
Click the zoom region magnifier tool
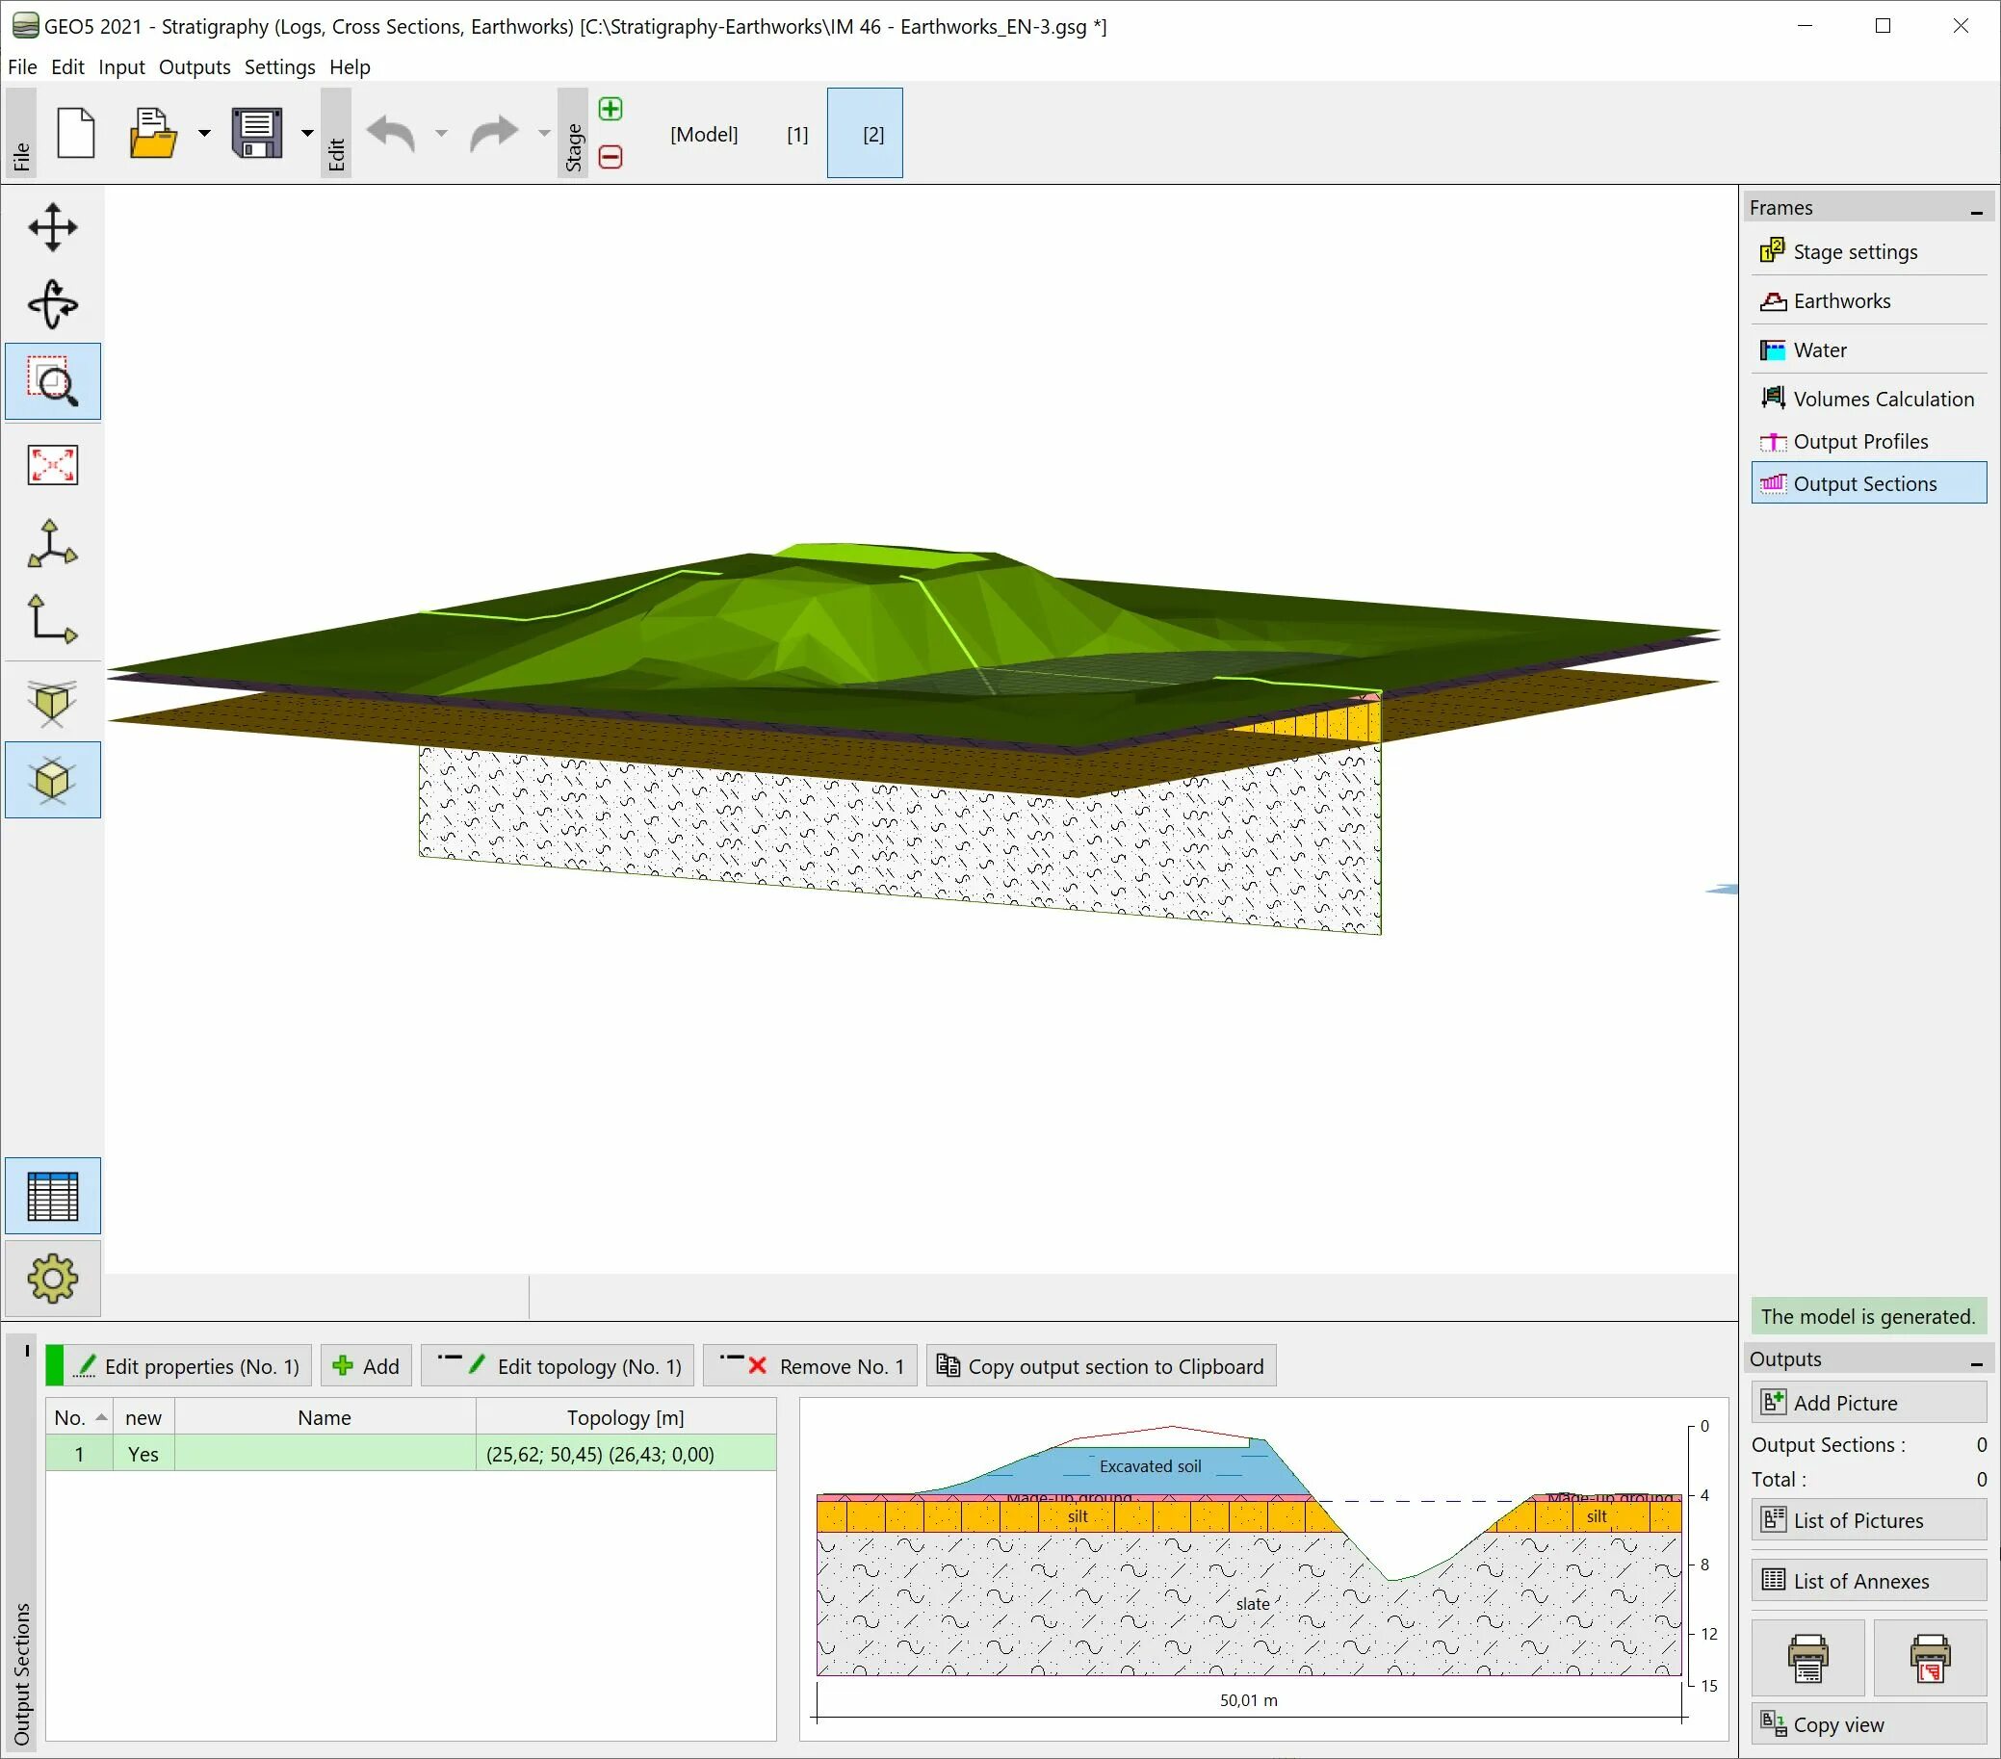coord(53,382)
